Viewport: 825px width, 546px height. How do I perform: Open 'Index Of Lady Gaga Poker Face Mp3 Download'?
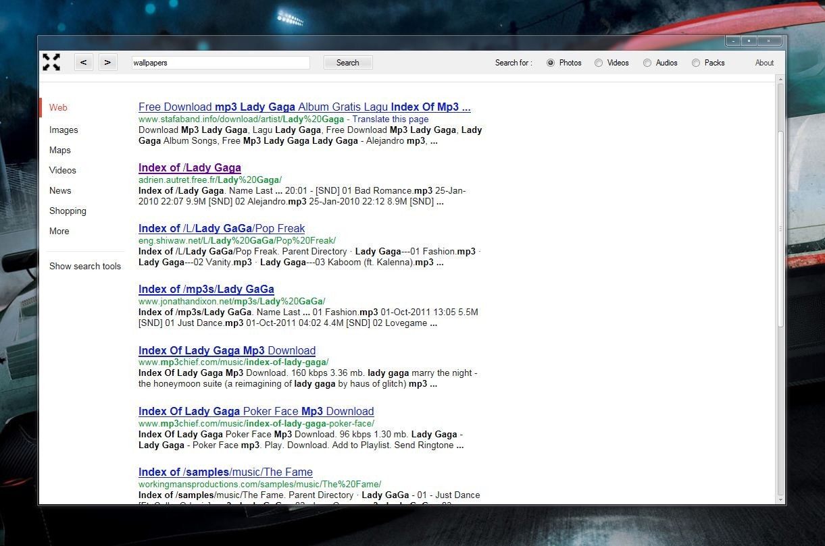tap(256, 411)
